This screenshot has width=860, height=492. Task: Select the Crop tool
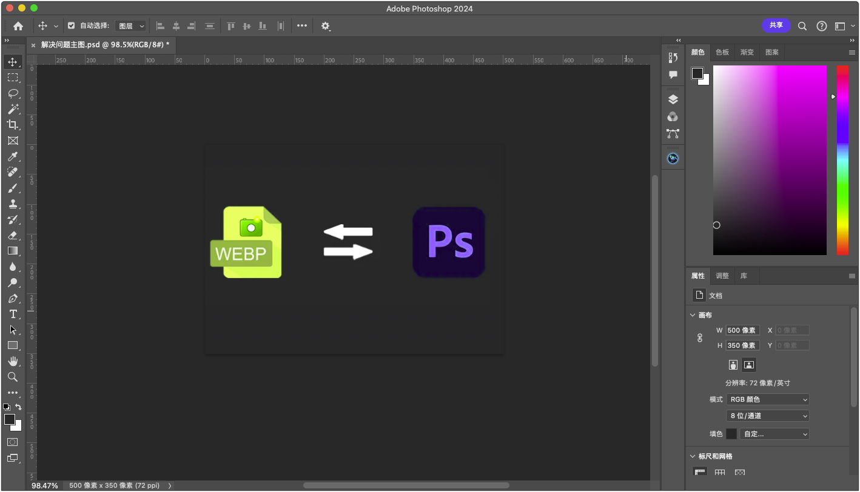point(13,125)
